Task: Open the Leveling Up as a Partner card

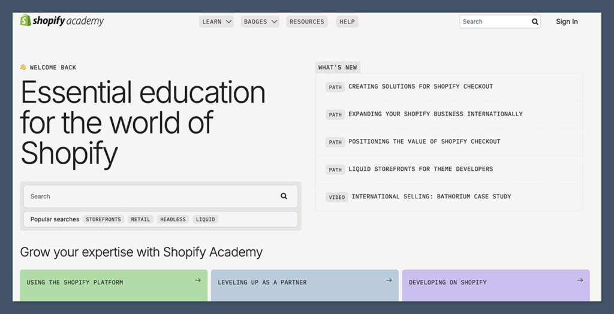Action: point(305,285)
